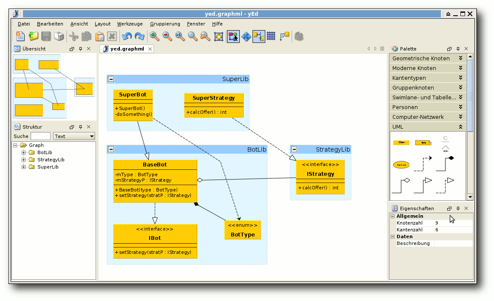Click the blue navigation arrows mode icon

[x=246, y=37]
